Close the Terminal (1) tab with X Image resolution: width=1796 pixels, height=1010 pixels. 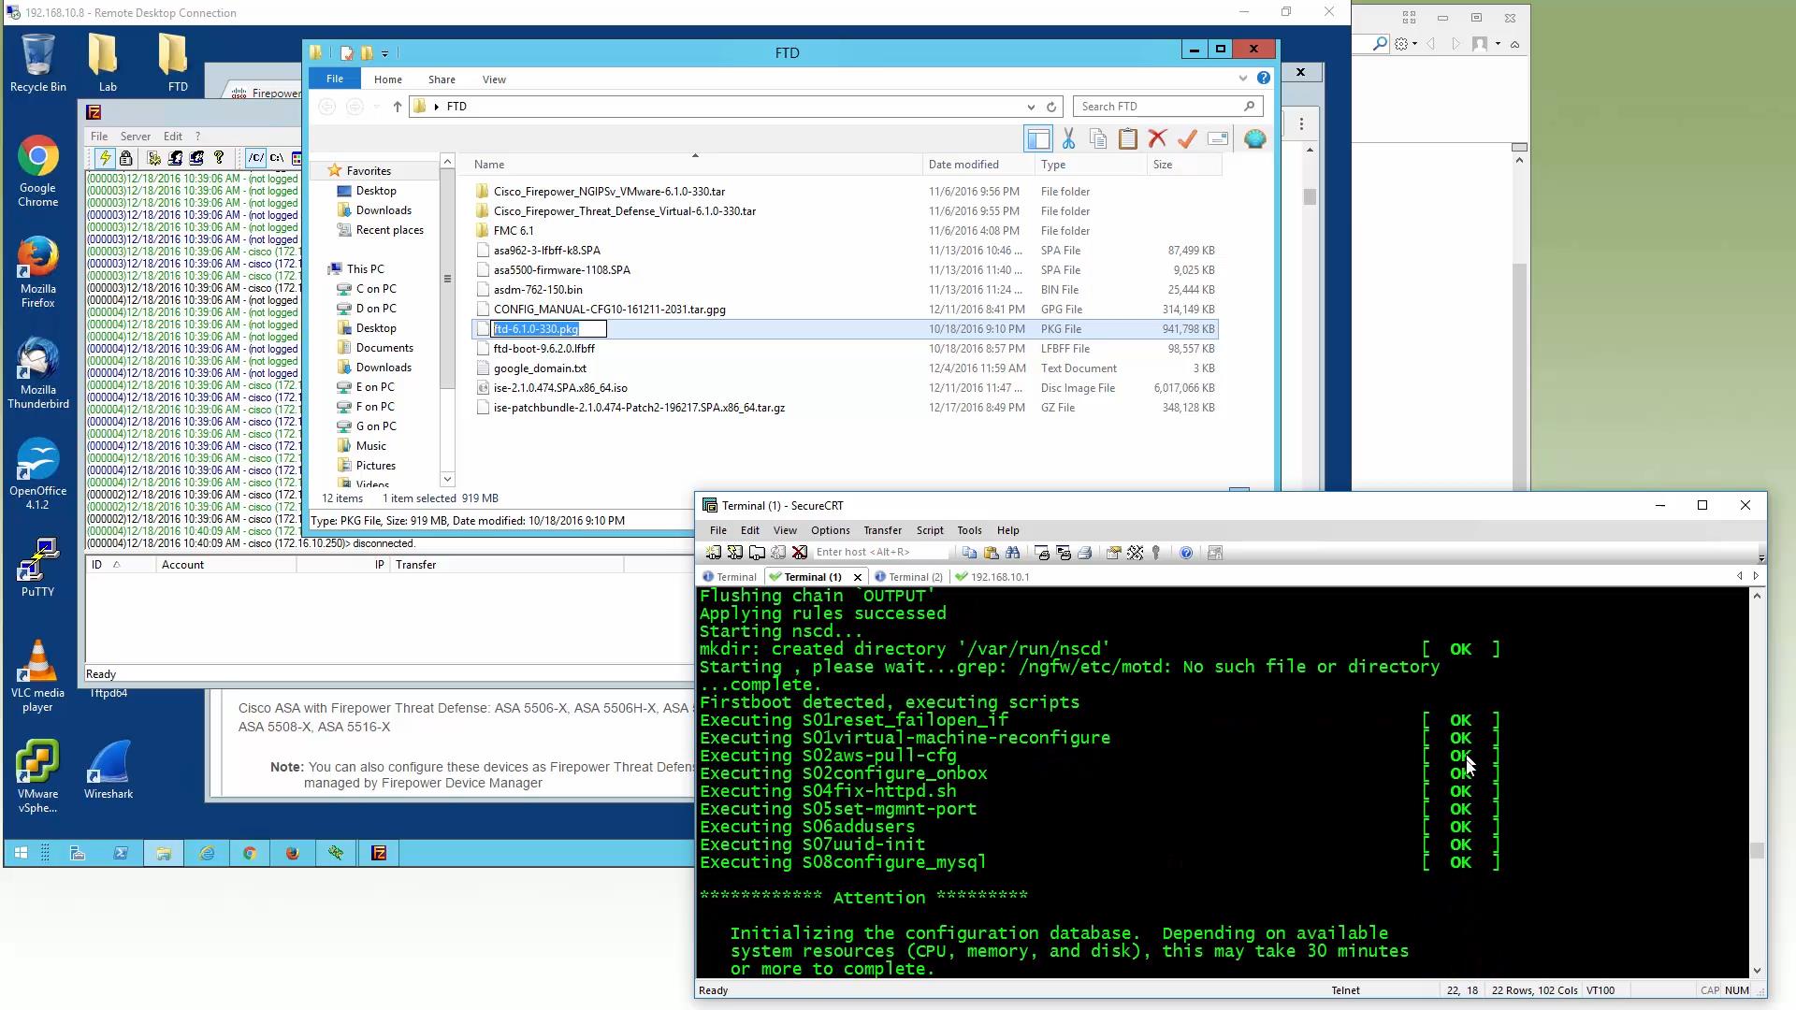pyautogui.click(x=857, y=577)
